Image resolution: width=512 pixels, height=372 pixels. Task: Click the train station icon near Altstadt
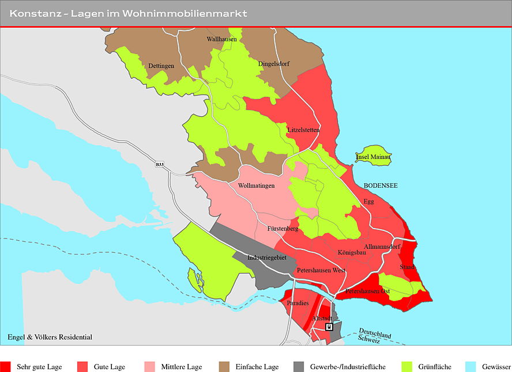(x=329, y=327)
